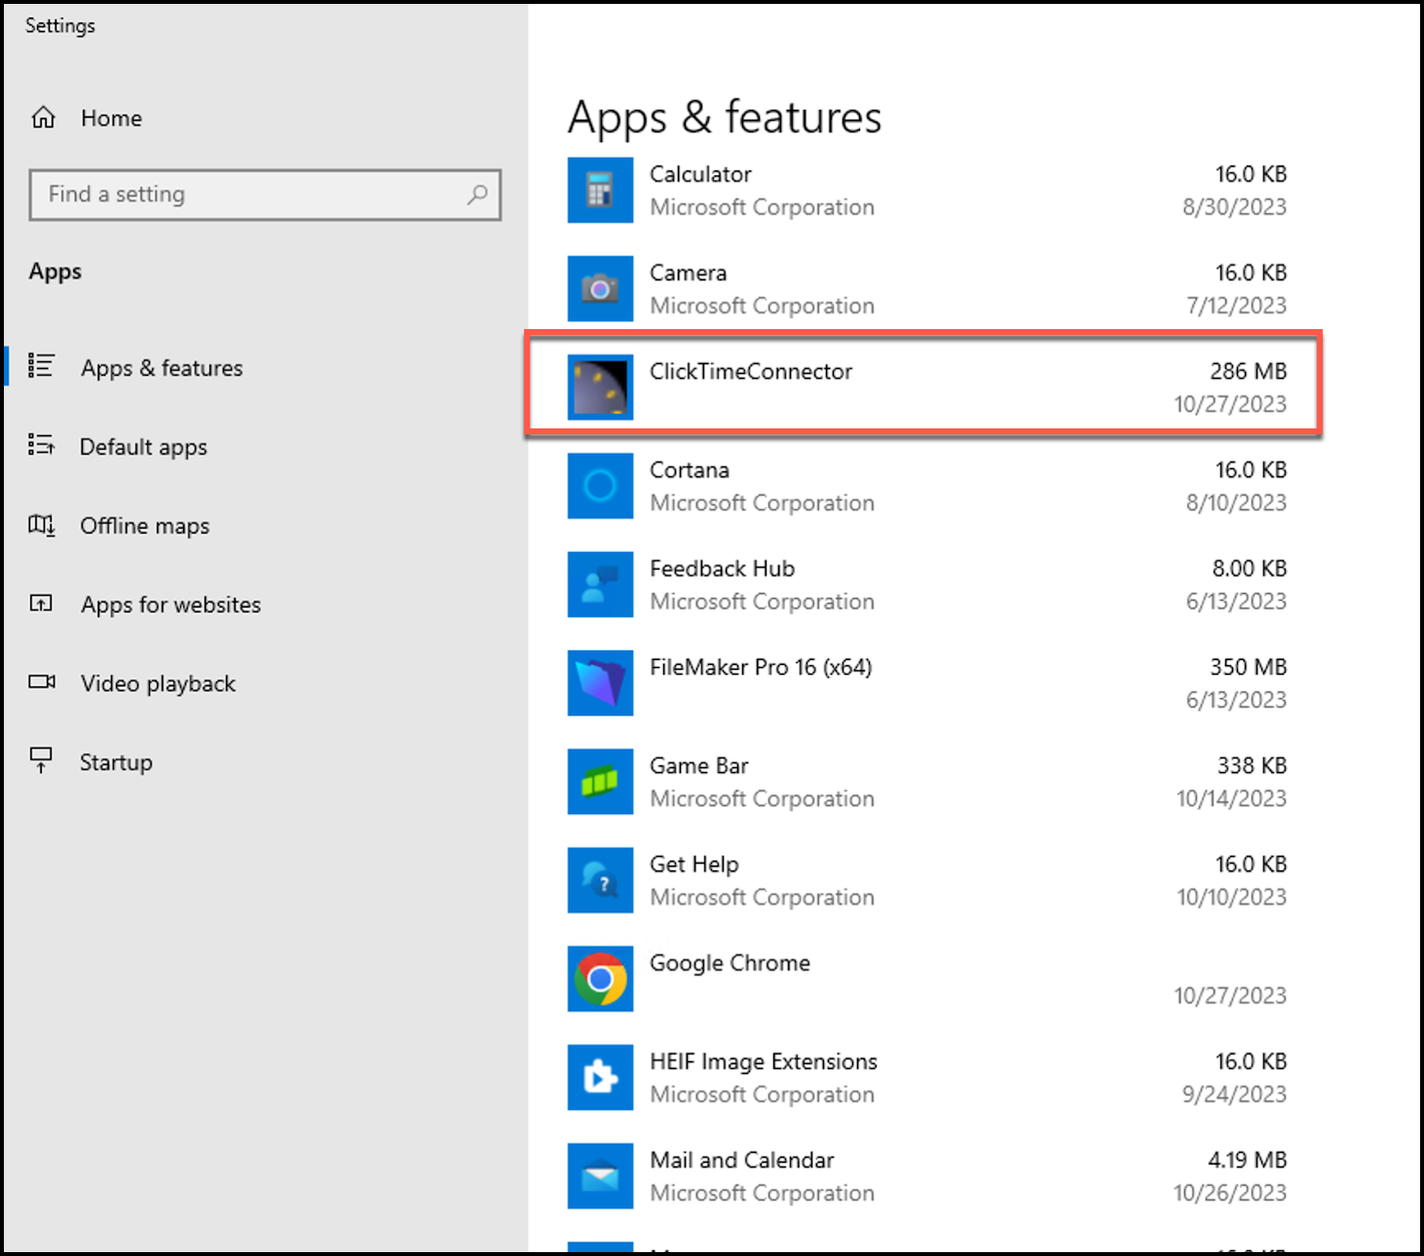Click the Feedback Hub app name
The image size is (1424, 1256).
coord(723,569)
